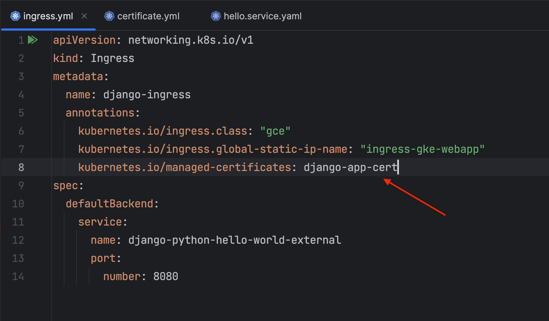
Task: Click the "gce" string value
Action: click(x=275, y=131)
